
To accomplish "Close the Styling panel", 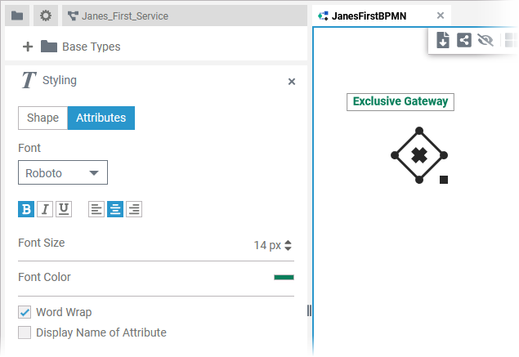I will 292,82.
